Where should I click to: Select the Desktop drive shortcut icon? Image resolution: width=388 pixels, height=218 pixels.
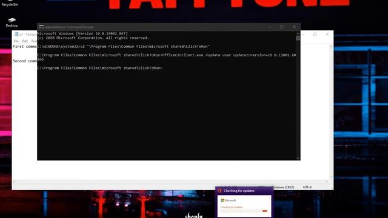coord(12,22)
